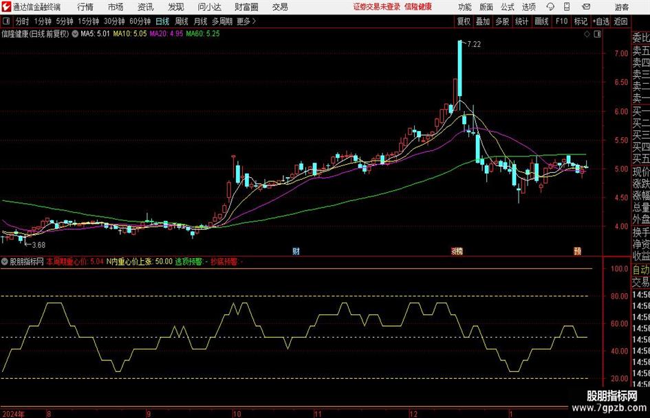Open the 发现 menu
The width and height of the screenshot is (650, 418).
click(x=176, y=7)
